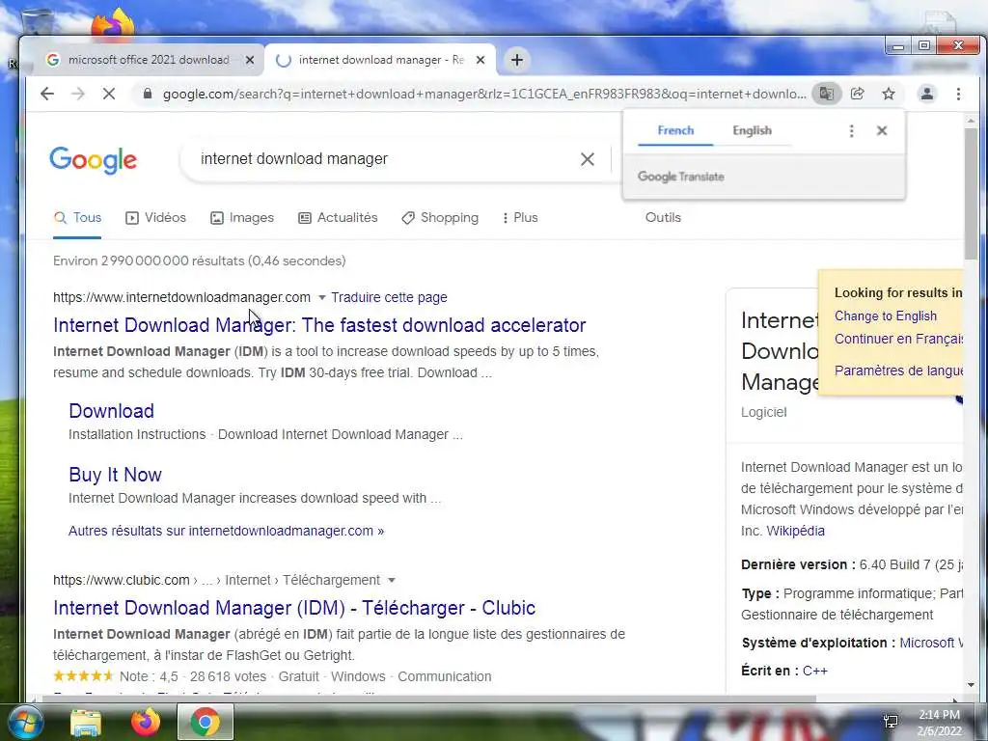Open the Actualités results tab
Image resolution: width=988 pixels, height=741 pixels.
click(338, 217)
